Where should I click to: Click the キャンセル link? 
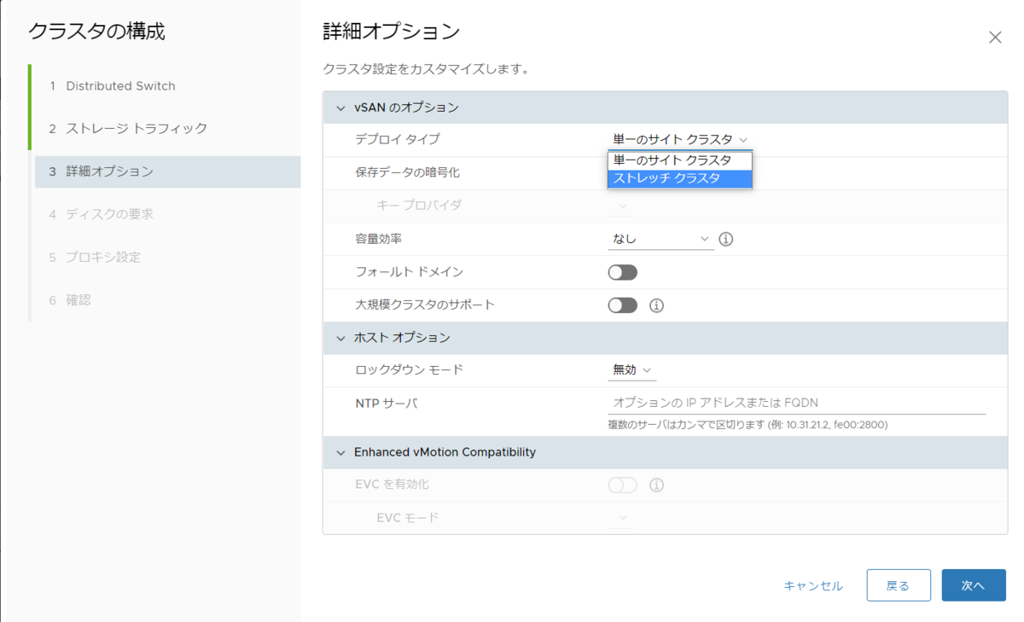(x=812, y=585)
